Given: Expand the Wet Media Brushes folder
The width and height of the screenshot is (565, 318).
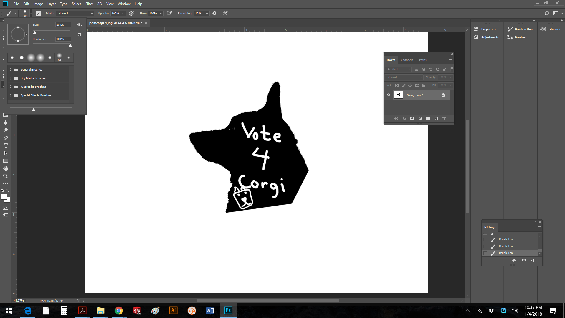Looking at the screenshot, I should click(x=11, y=87).
